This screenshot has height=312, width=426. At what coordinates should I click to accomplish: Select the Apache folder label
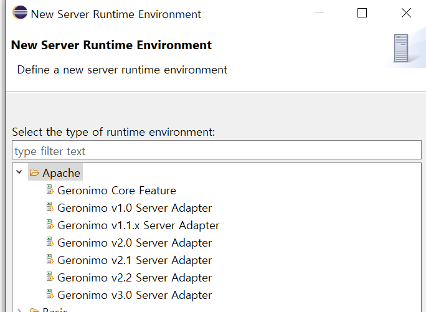tap(61, 173)
